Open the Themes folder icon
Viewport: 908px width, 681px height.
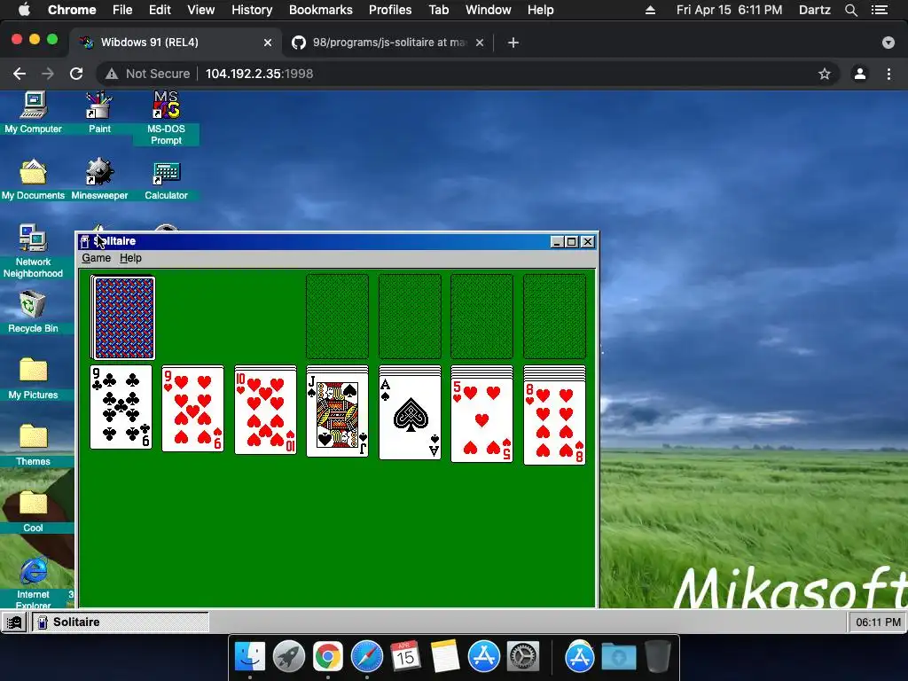(33, 445)
